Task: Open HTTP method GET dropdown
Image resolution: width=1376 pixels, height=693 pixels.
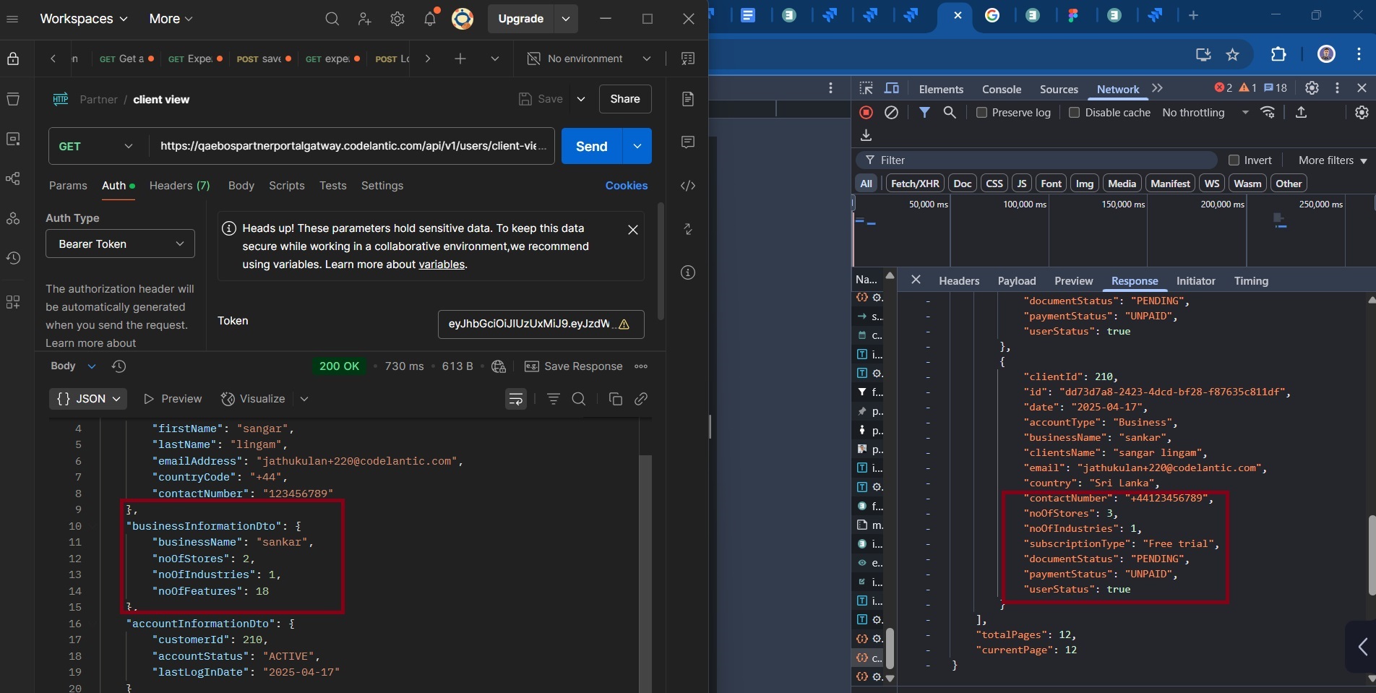Action: click(x=95, y=146)
